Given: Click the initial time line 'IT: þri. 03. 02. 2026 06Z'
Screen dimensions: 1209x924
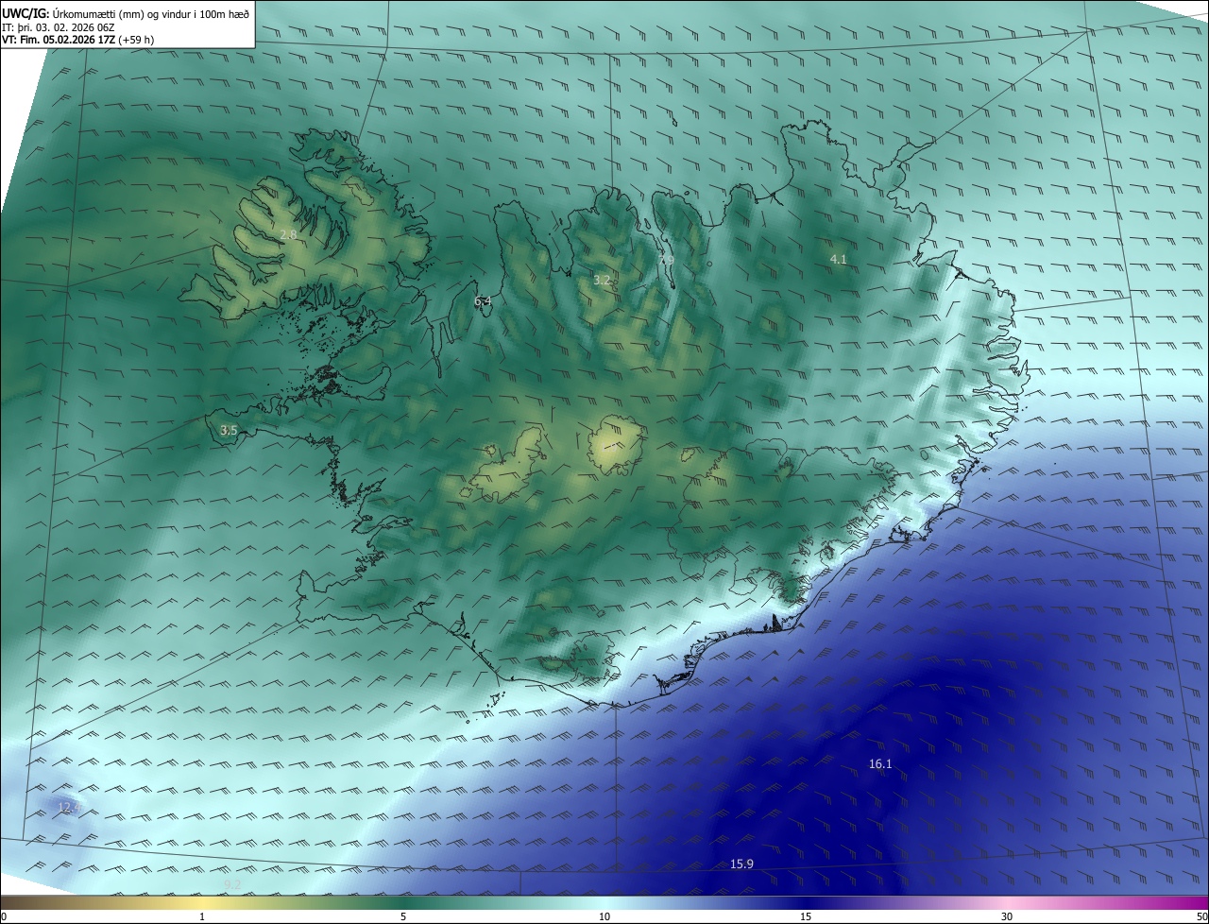Looking at the screenshot, I should point(59,26).
